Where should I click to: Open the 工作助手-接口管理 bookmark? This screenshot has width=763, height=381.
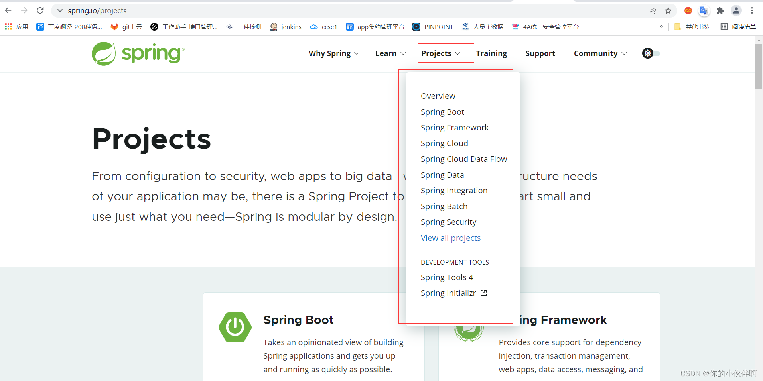point(184,27)
